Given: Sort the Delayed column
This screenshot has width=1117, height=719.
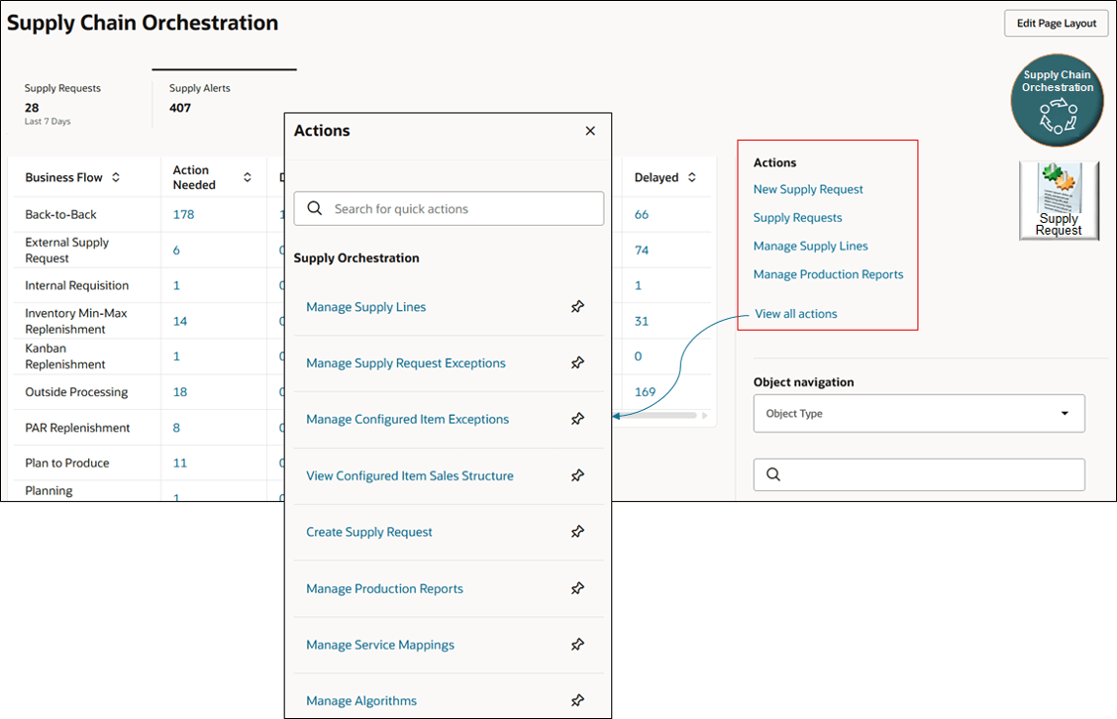Looking at the screenshot, I should coord(691,176).
